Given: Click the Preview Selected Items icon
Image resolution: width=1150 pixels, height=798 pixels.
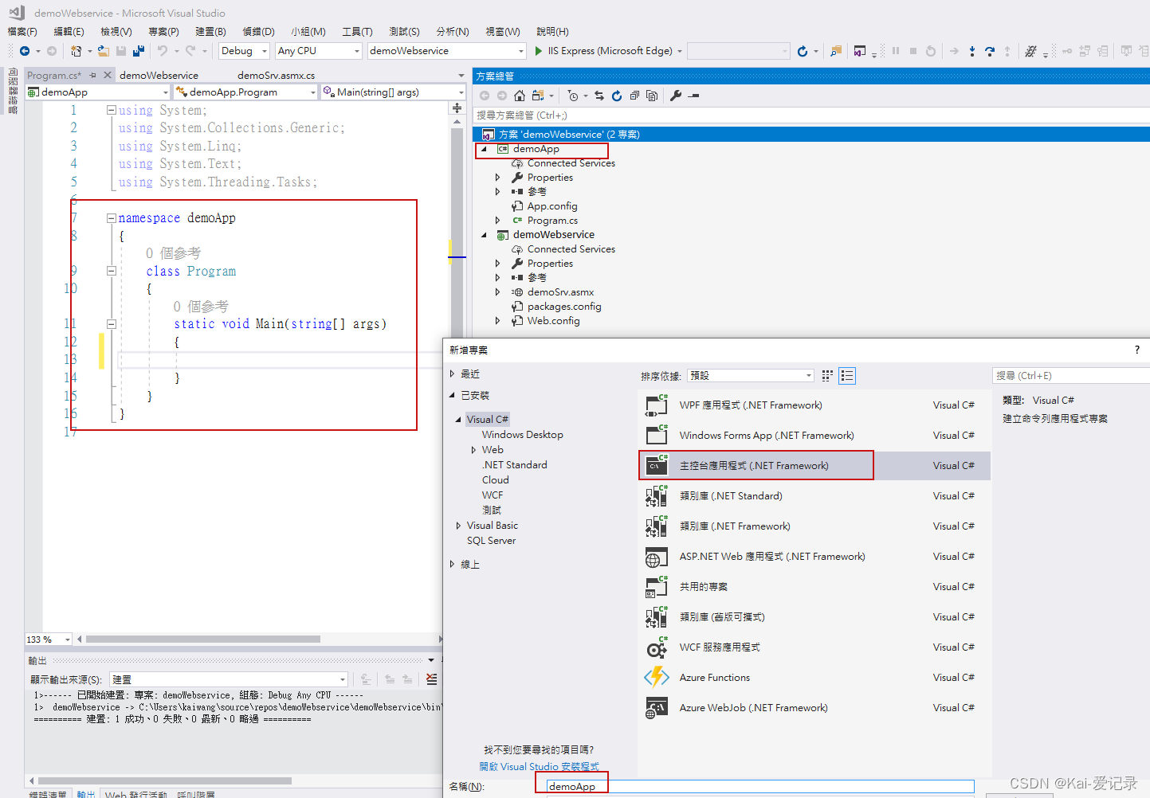Looking at the screenshot, I should pyautogui.click(x=693, y=96).
